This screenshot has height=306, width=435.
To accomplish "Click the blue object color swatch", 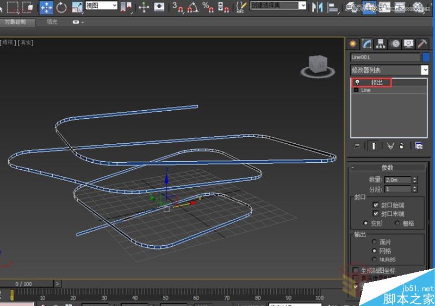I will pyautogui.click(x=426, y=57).
